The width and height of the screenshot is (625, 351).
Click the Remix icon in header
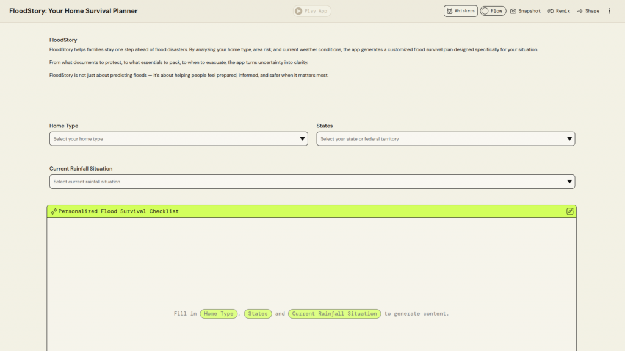point(551,11)
